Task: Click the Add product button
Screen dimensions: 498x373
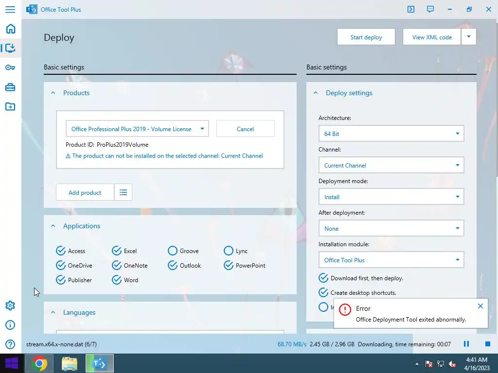Action: click(x=85, y=192)
